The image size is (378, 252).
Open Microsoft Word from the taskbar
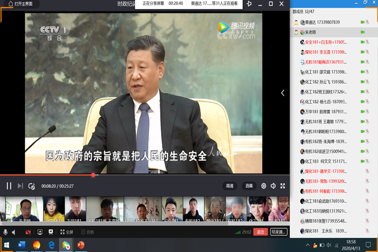(x=22, y=245)
